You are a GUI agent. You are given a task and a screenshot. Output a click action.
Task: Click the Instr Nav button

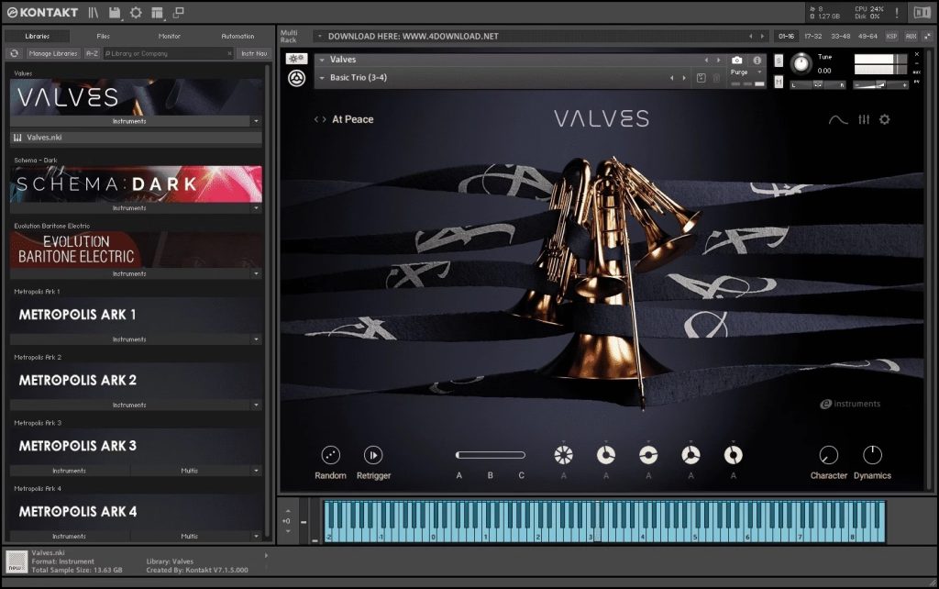[254, 53]
